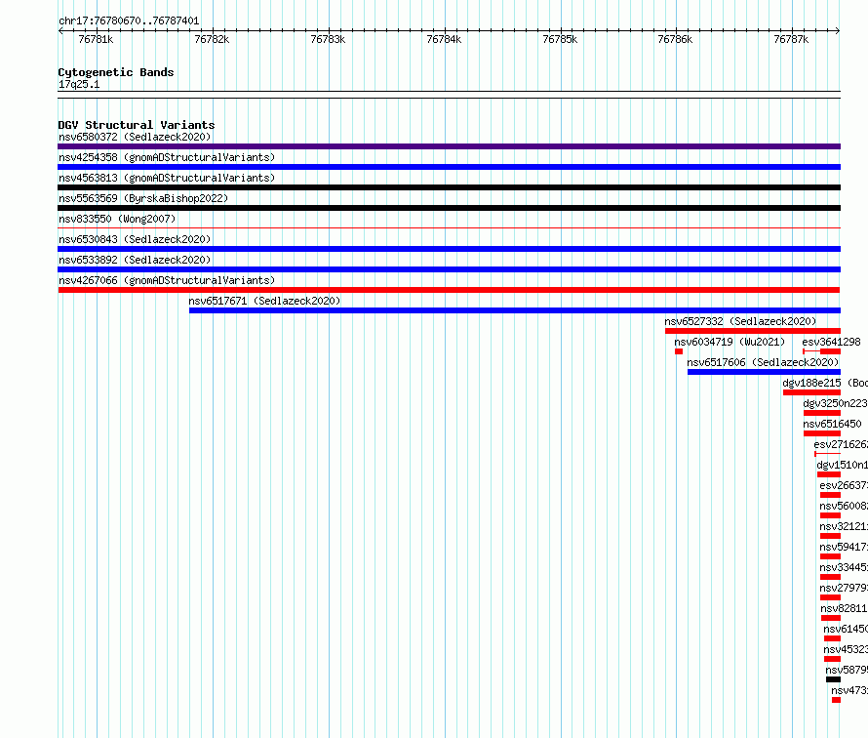Open variant label nsv4563813 (gnomADStructuralVariants)
868x738 pixels.
pyautogui.click(x=167, y=178)
